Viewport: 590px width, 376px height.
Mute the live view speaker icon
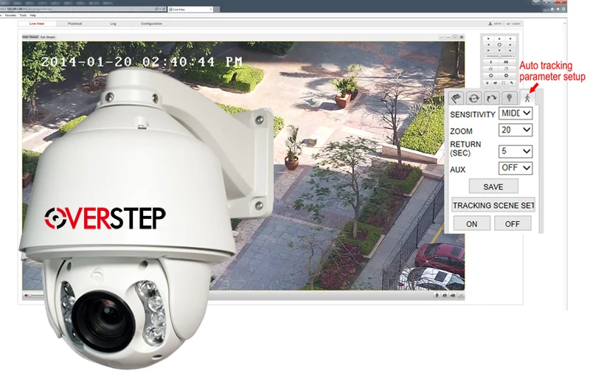click(26, 296)
